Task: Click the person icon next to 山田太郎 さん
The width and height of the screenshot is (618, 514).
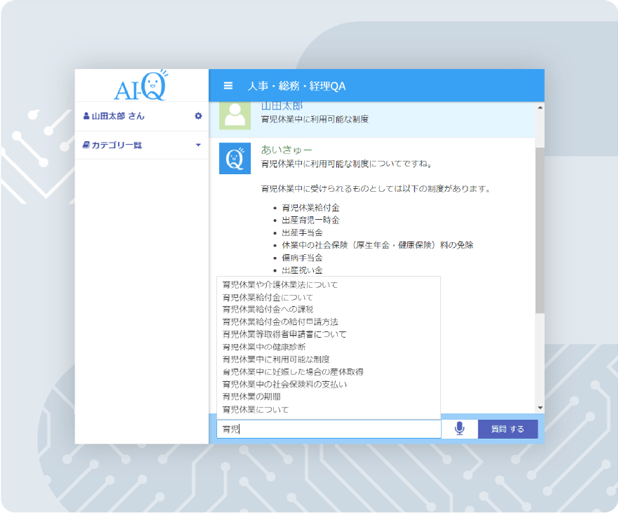Action: coord(86,116)
